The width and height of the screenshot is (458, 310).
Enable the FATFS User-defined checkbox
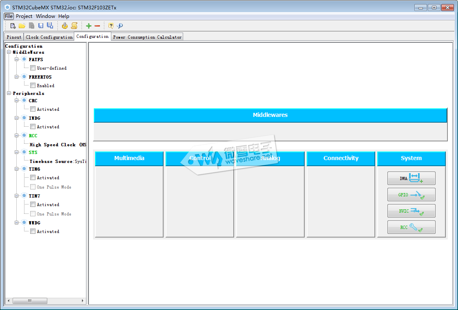[x=33, y=68]
